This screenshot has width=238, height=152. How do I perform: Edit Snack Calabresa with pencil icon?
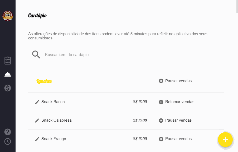tap(37, 121)
